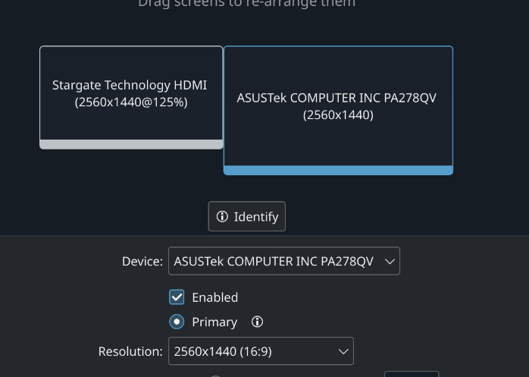This screenshot has height=377, width=529.
Task: Click the partially visible slider handle below Resolution
Action: [x=215, y=375]
